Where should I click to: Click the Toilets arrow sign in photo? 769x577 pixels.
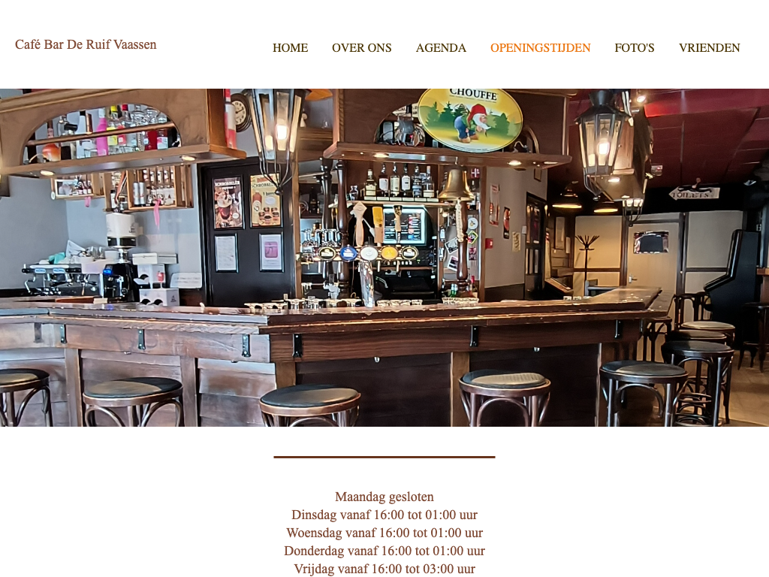[x=693, y=193]
